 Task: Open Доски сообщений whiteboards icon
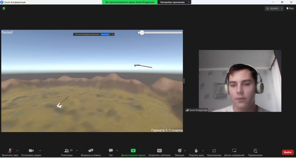pyautogui.click(x=234, y=151)
